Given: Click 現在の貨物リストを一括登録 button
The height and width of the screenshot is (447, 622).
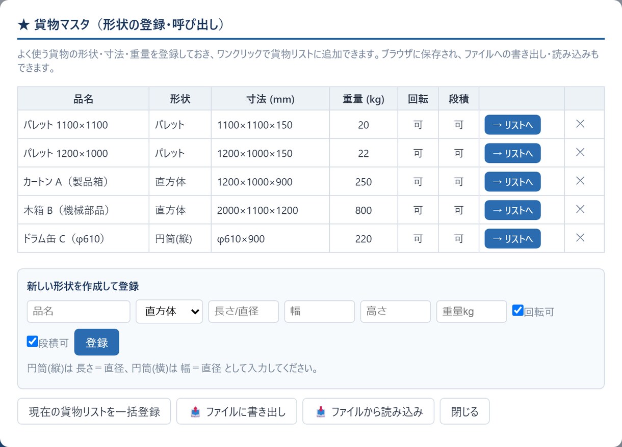Looking at the screenshot, I should pyautogui.click(x=94, y=411).
